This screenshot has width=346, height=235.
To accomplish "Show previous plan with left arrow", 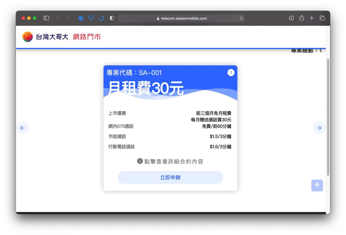I will pyautogui.click(x=22, y=128).
